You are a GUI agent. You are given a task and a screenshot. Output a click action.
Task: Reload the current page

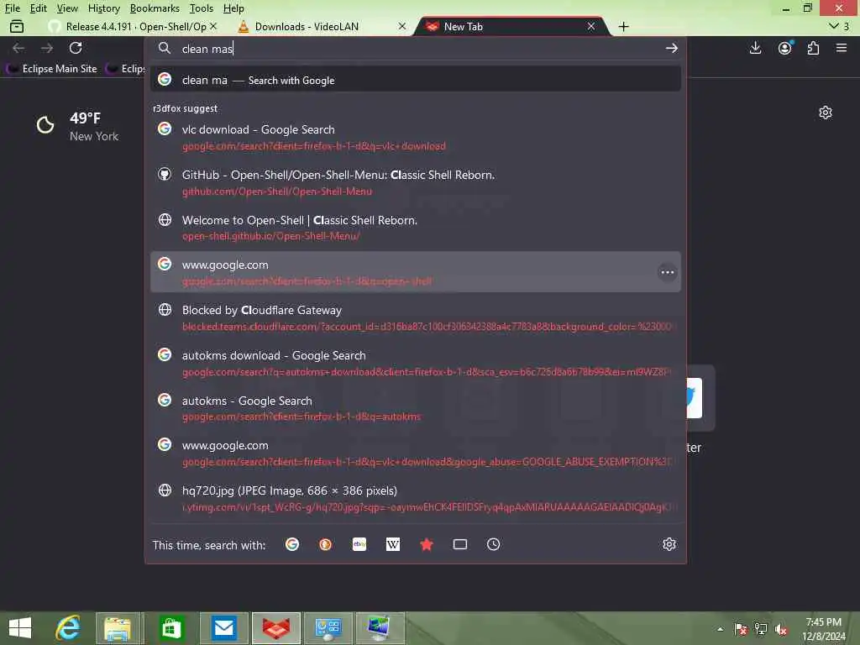click(76, 48)
